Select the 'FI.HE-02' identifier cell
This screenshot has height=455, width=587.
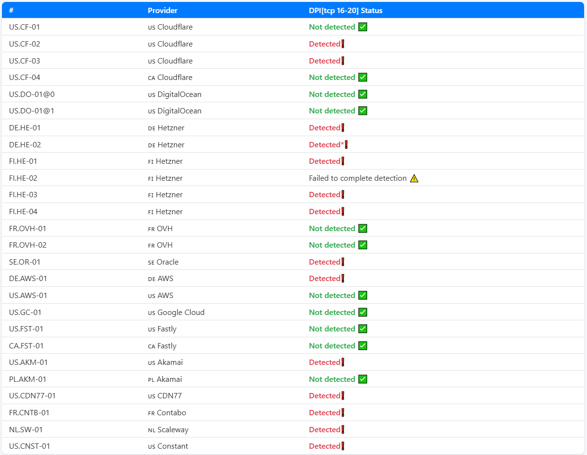(23, 178)
